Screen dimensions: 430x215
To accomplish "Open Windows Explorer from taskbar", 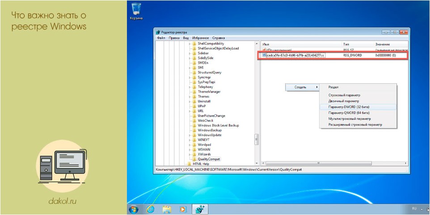I will [x=167, y=210].
